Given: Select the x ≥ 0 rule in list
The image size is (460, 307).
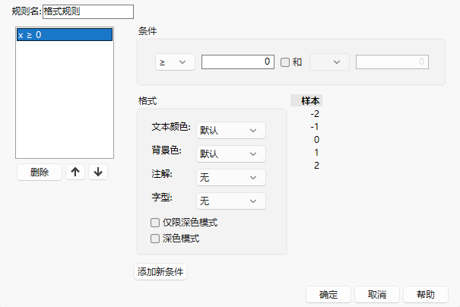Looking at the screenshot, I should [x=65, y=35].
